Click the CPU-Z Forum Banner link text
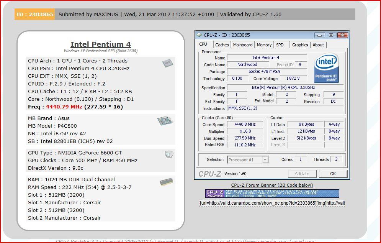 click(x=272, y=185)
